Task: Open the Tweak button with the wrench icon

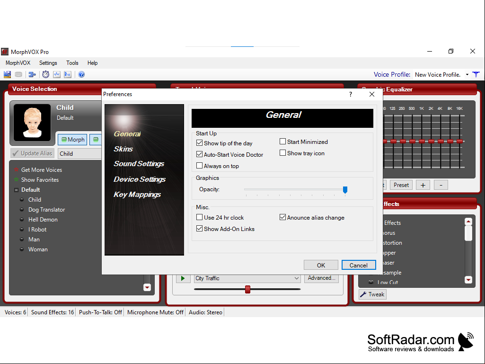Action: coord(372,294)
